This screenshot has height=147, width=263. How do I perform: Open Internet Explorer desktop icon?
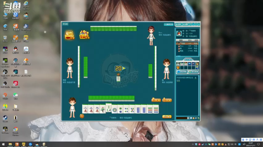26,5
